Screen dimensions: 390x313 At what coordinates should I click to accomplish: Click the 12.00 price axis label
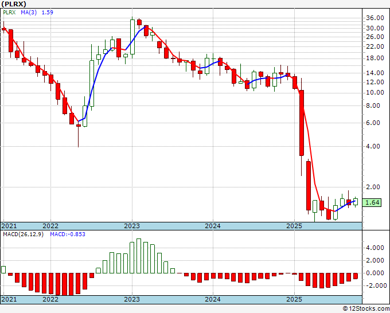click(375, 82)
